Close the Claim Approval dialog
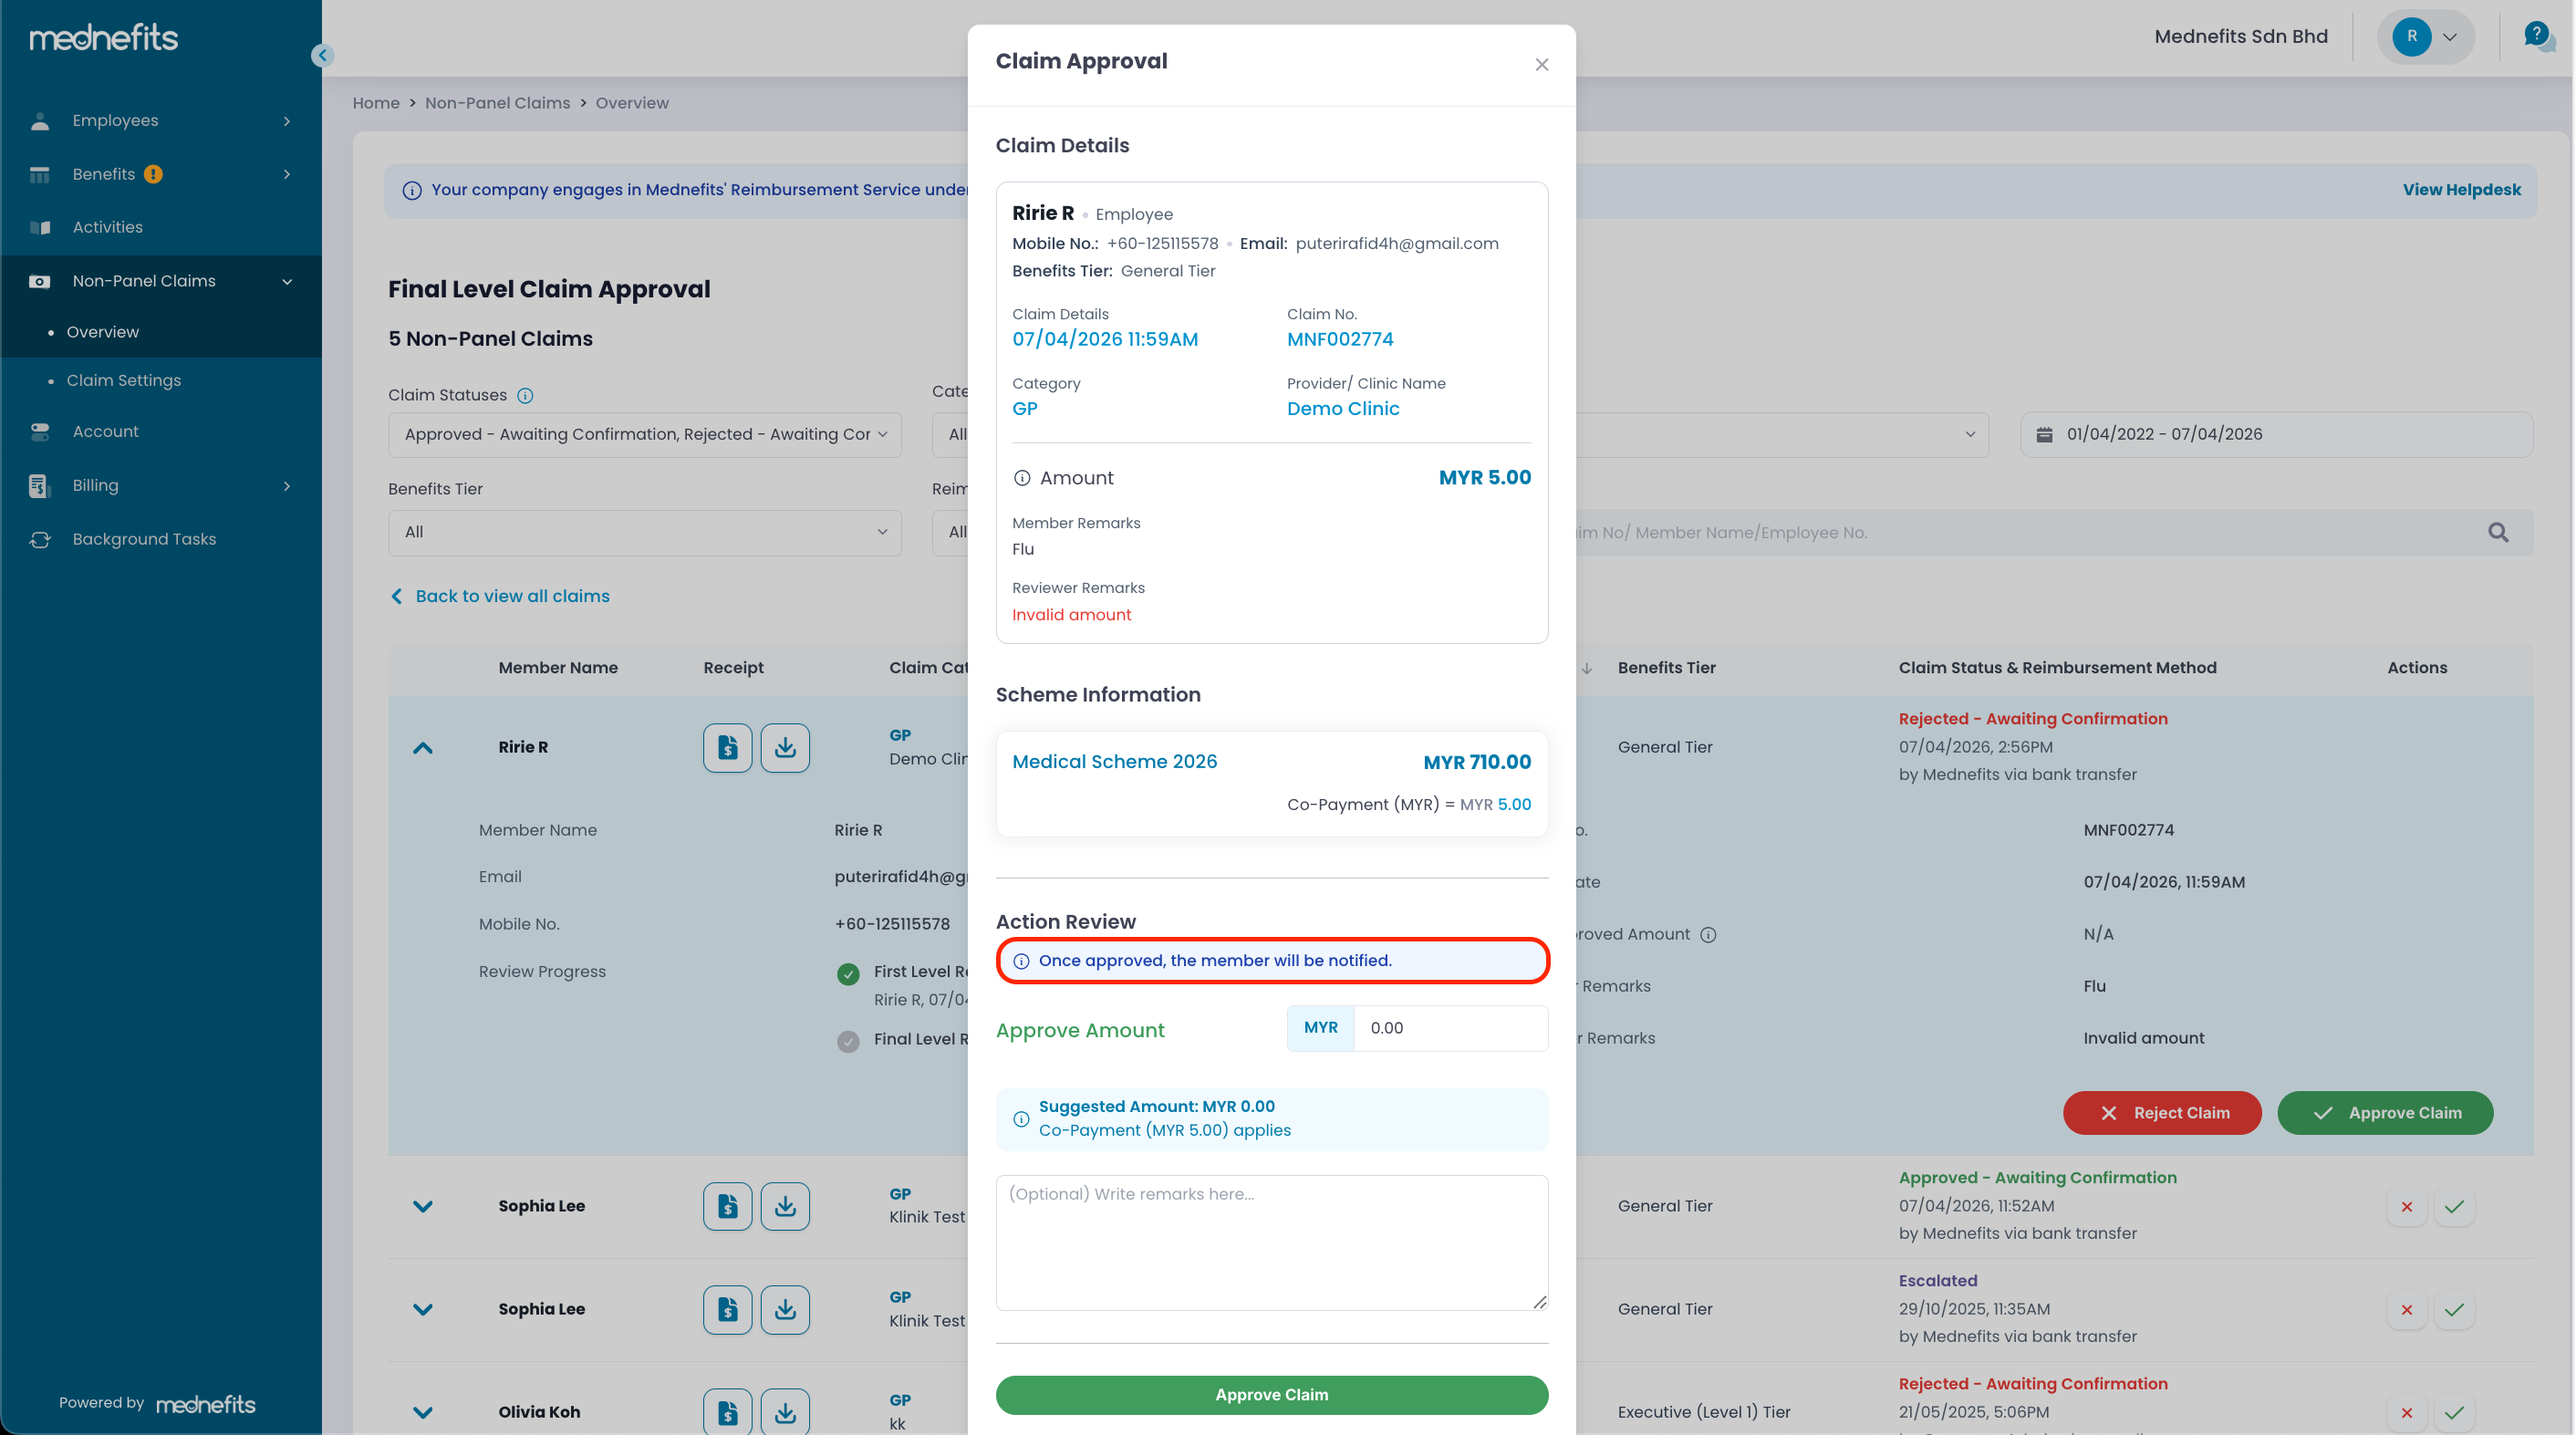This screenshot has width=2576, height=1435. coord(1542,65)
